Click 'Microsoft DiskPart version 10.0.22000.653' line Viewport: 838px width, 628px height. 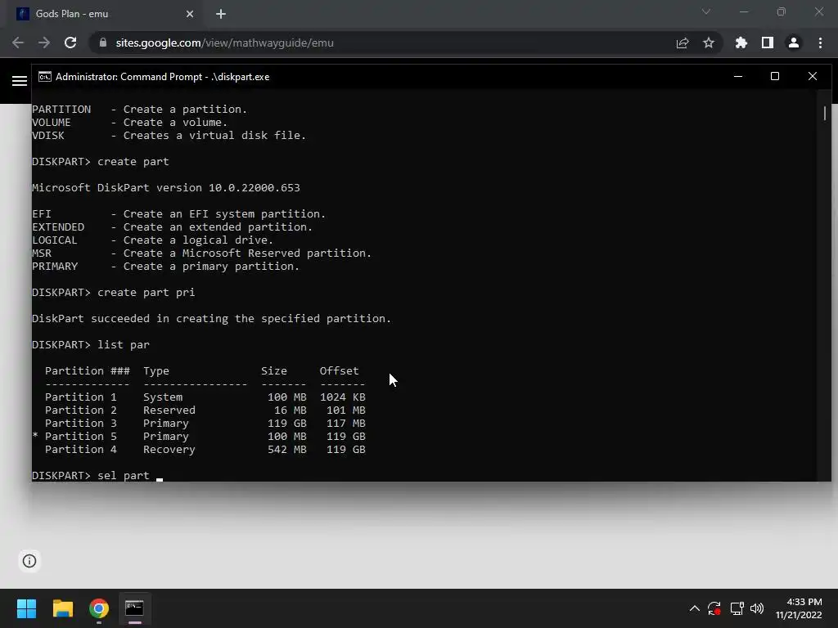coord(165,187)
